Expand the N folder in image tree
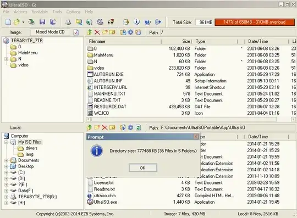This screenshot has width=297, height=218. tap(6, 59)
